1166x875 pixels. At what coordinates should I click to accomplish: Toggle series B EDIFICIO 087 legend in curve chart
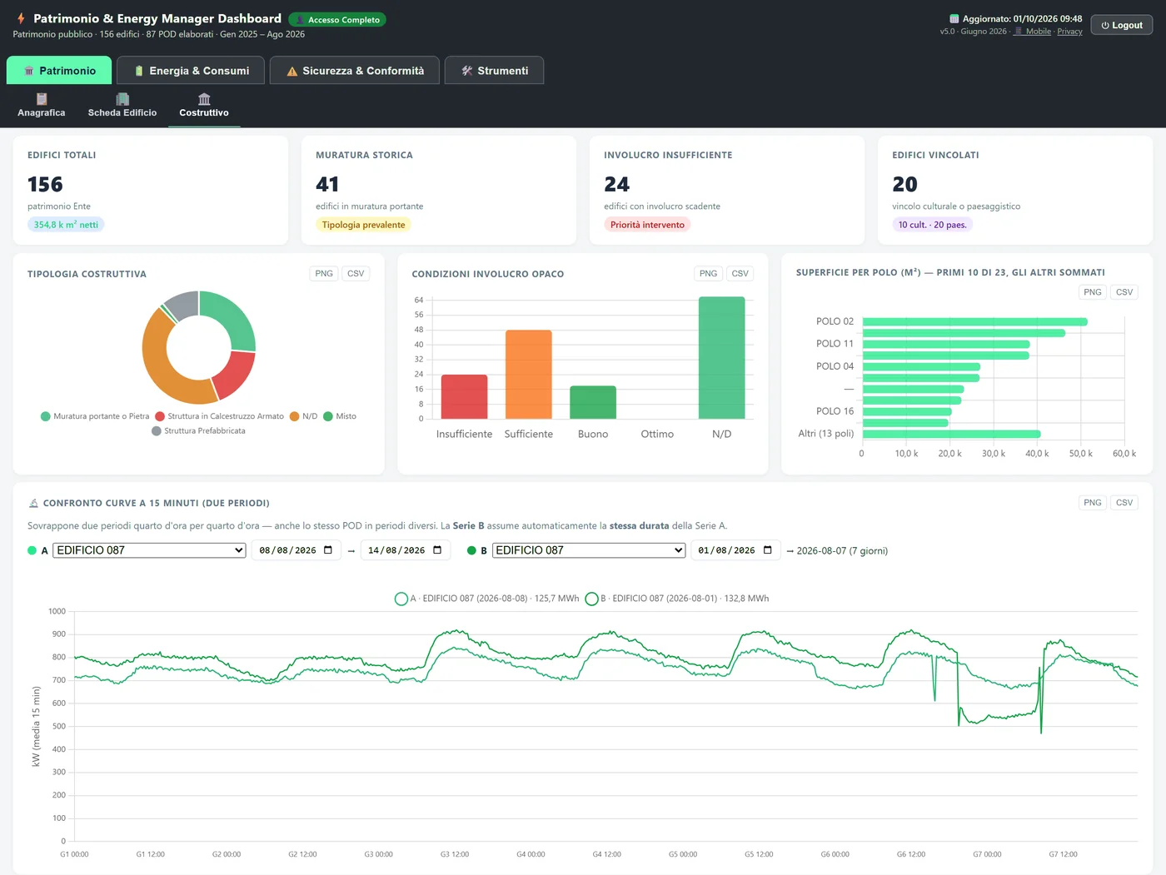click(x=677, y=599)
